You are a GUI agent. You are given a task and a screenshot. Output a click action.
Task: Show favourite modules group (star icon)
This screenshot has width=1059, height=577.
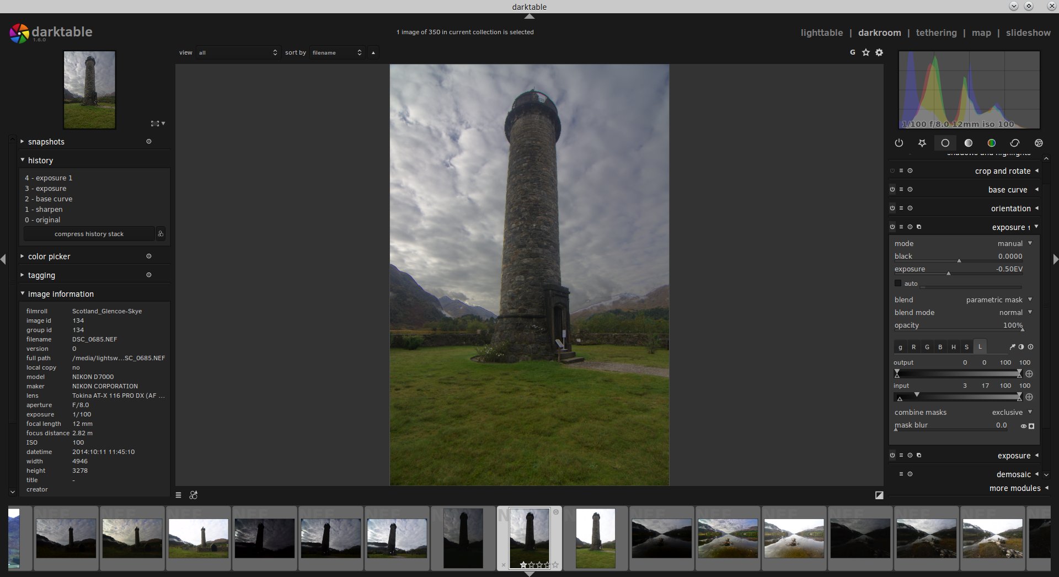[922, 143]
